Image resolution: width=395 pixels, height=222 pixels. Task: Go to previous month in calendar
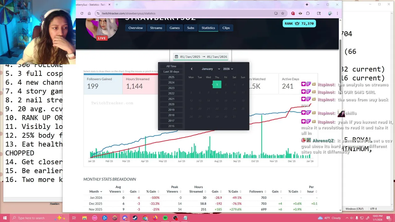(x=192, y=69)
